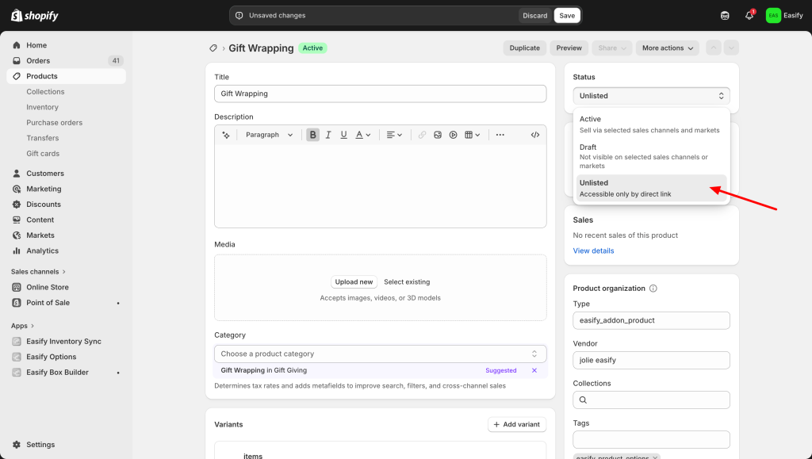Expand the More actions dropdown

click(667, 48)
